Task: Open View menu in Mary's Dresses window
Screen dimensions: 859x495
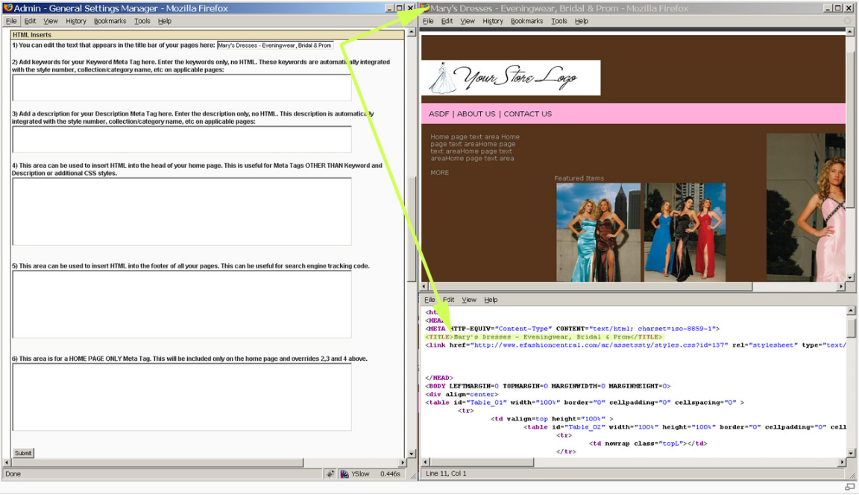Action: coord(468,21)
